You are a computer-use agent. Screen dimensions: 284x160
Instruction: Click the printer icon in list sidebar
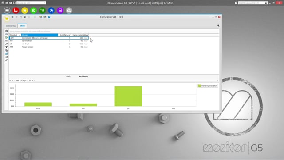click(x=7, y=31)
